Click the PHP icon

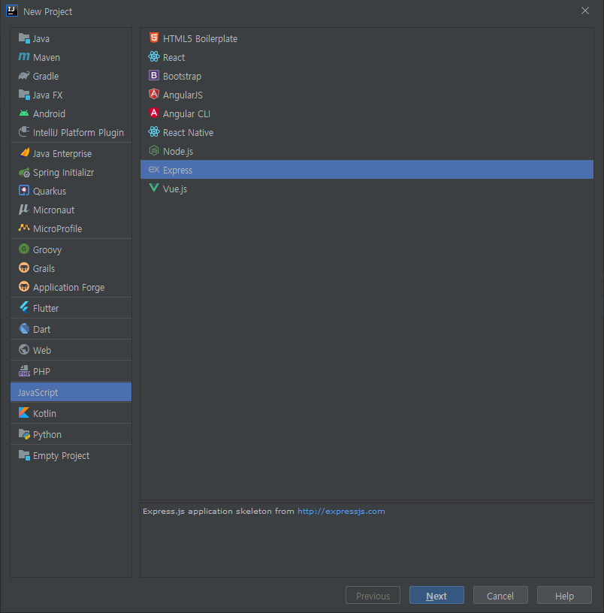[24, 370]
